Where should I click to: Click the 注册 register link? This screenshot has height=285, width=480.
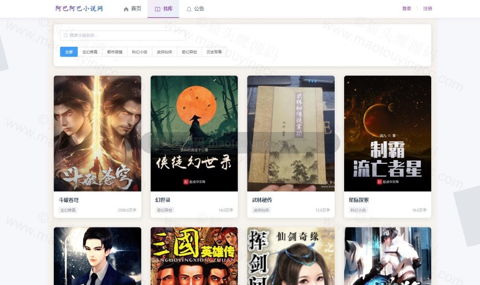(427, 8)
